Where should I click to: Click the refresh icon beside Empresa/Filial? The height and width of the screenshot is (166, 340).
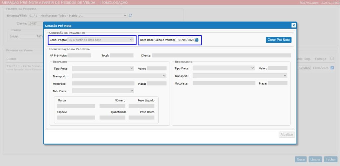(x=130, y=16)
